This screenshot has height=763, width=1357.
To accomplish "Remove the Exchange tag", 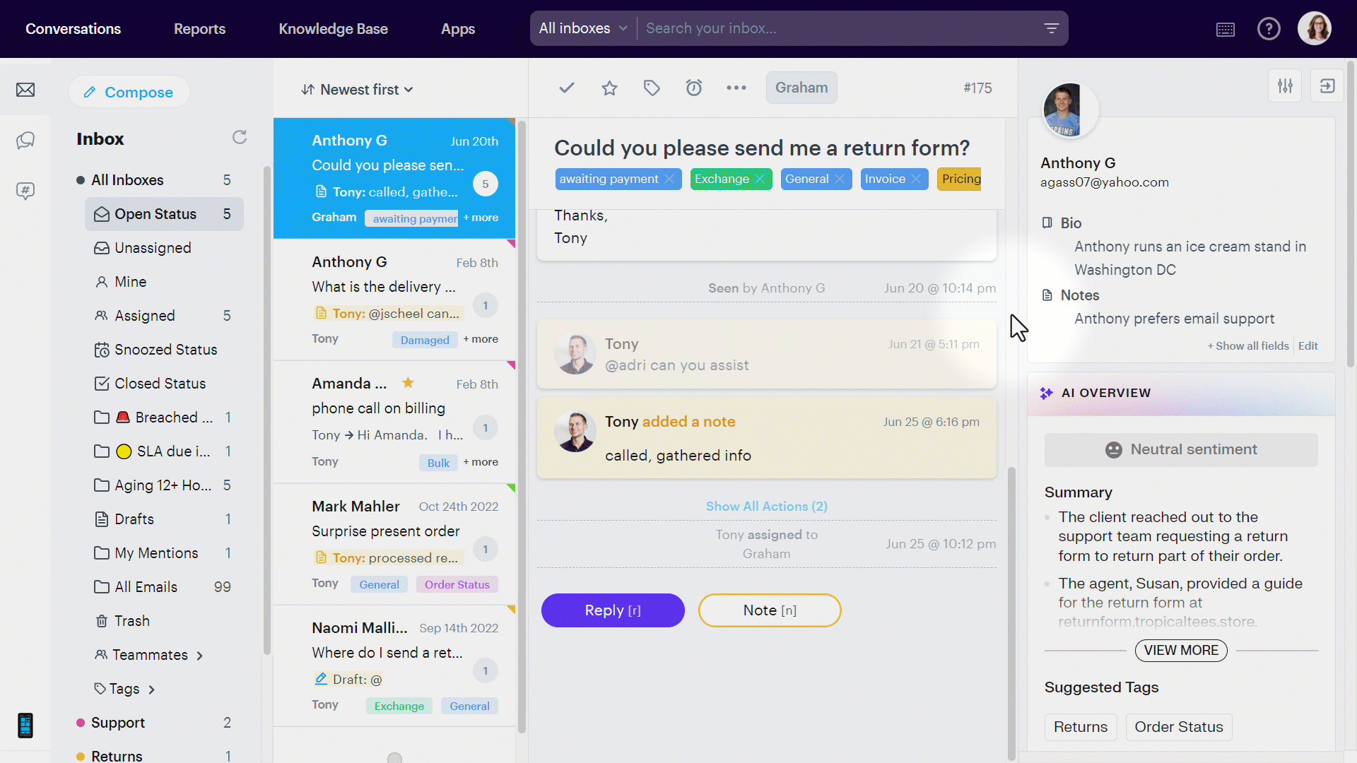I will pyautogui.click(x=760, y=179).
